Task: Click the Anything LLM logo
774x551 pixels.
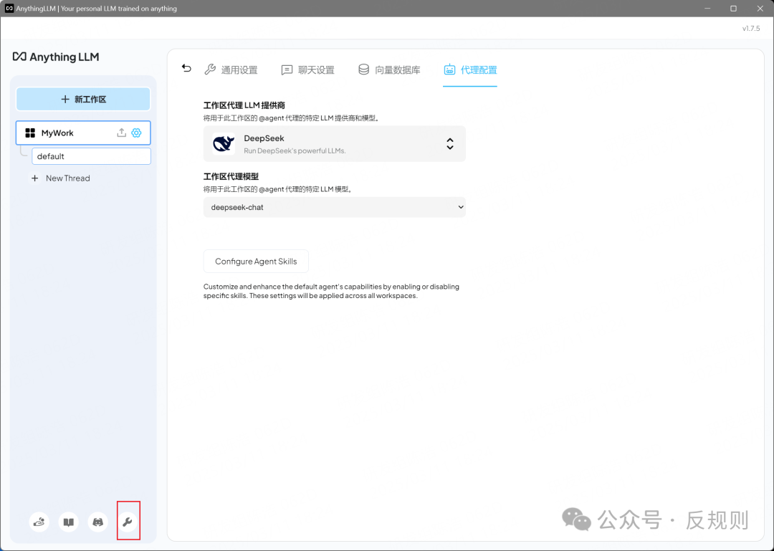Action: [56, 57]
